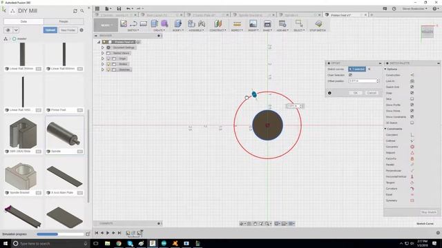Click the New Component assemble icon
The width and height of the screenshot is (442, 248).
191,23
